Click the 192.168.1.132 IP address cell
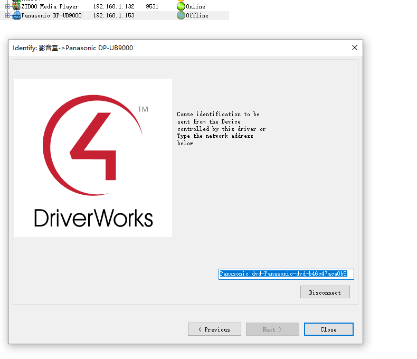The width and height of the screenshot is (417, 359). pos(113,6)
